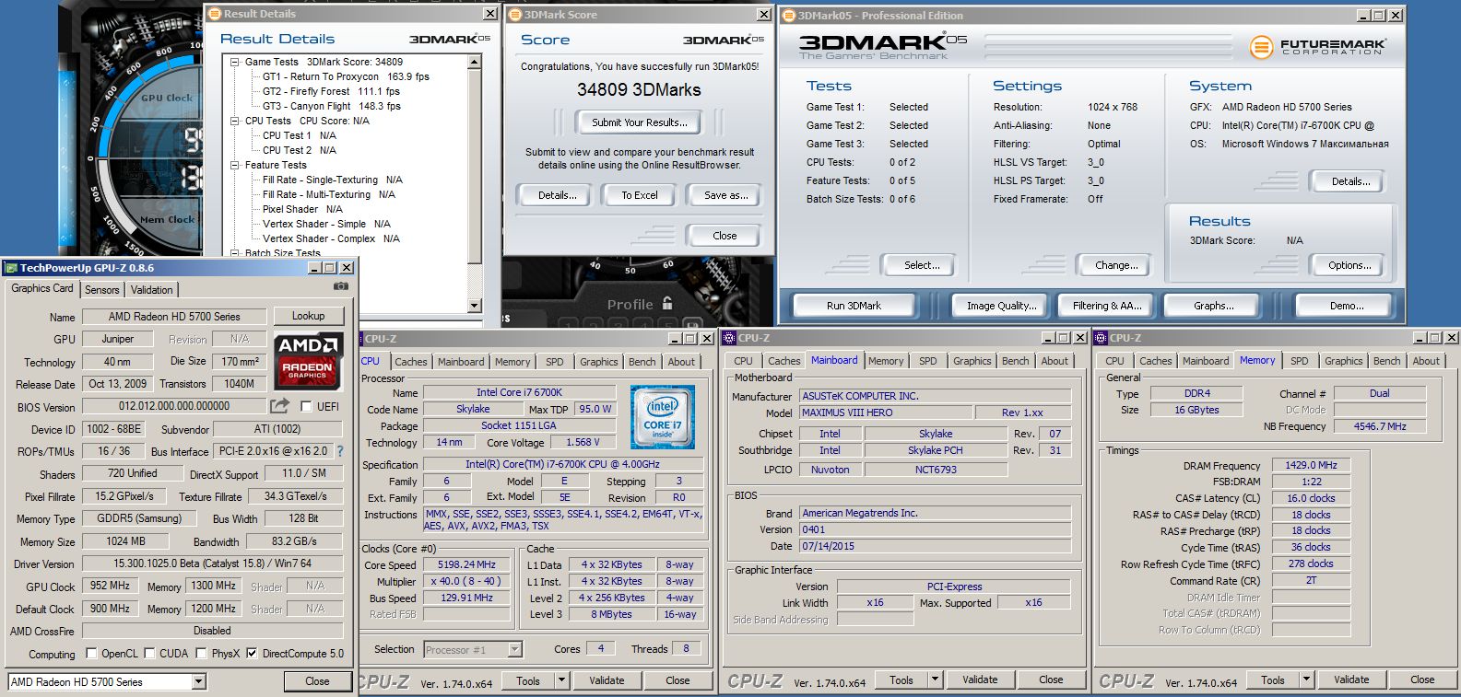
Task: Click the Result Details window title icon
Action: [x=215, y=14]
